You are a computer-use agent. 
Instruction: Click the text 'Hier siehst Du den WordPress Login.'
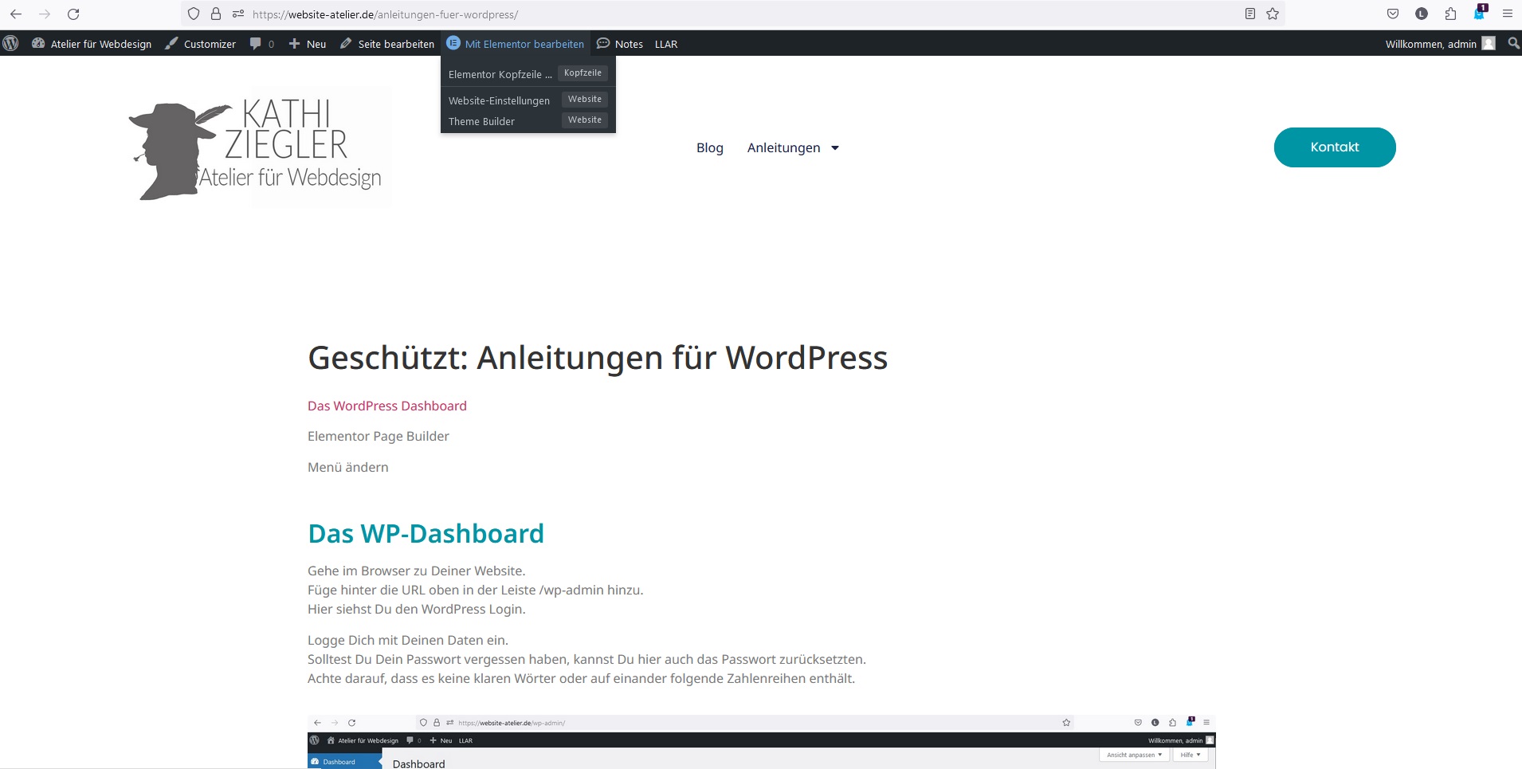(x=417, y=609)
